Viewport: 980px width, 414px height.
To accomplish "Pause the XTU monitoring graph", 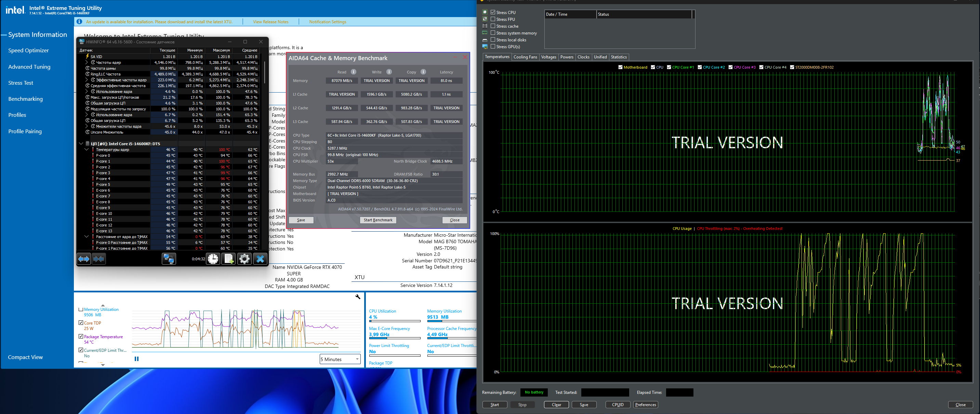I will (x=136, y=359).
